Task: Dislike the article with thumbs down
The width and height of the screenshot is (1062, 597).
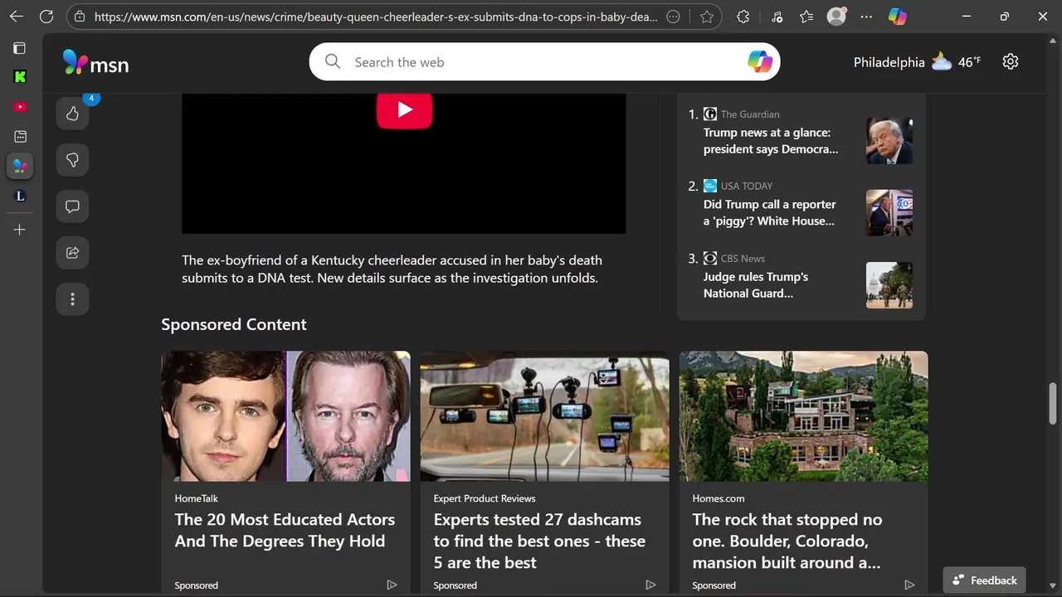Action: click(x=72, y=160)
